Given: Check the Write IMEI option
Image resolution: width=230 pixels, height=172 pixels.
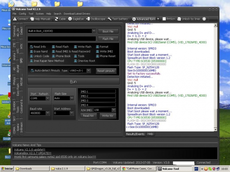Looking at the screenshot, I should (x=97, y=52).
